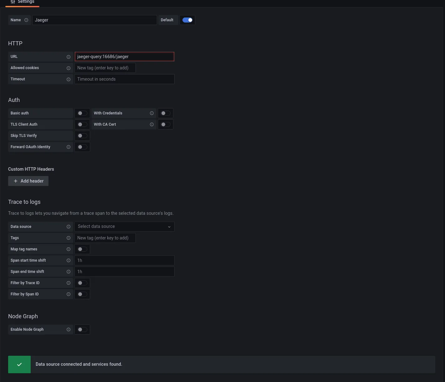
Task: Enable the With CA Cert toggle
Action: coord(166,124)
